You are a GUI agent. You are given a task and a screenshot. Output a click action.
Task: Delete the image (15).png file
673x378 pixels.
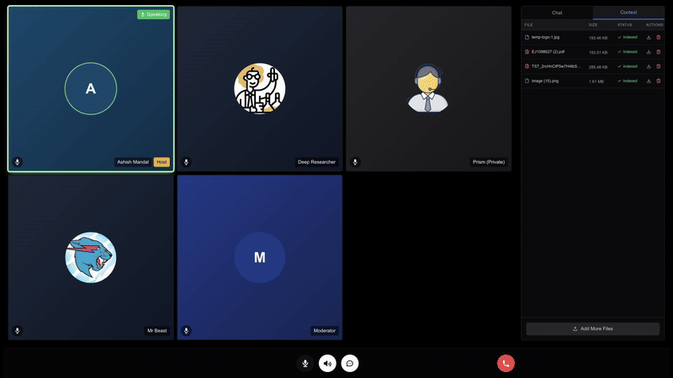659,81
